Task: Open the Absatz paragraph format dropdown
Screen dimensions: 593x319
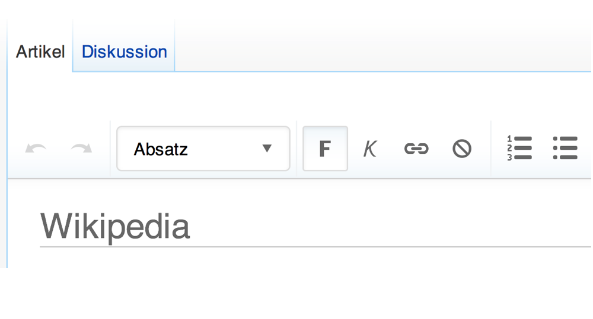Action: coord(203,149)
